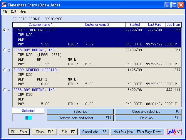Screen dimensions: 186x140
Task: Click the Job Num column header
Action: pos(173,25)
